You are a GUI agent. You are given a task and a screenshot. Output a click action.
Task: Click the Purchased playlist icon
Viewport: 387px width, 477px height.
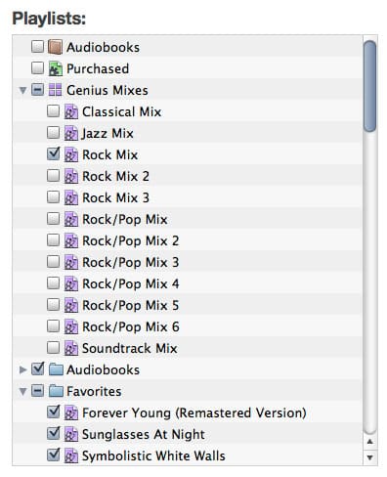pyautogui.click(x=55, y=68)
